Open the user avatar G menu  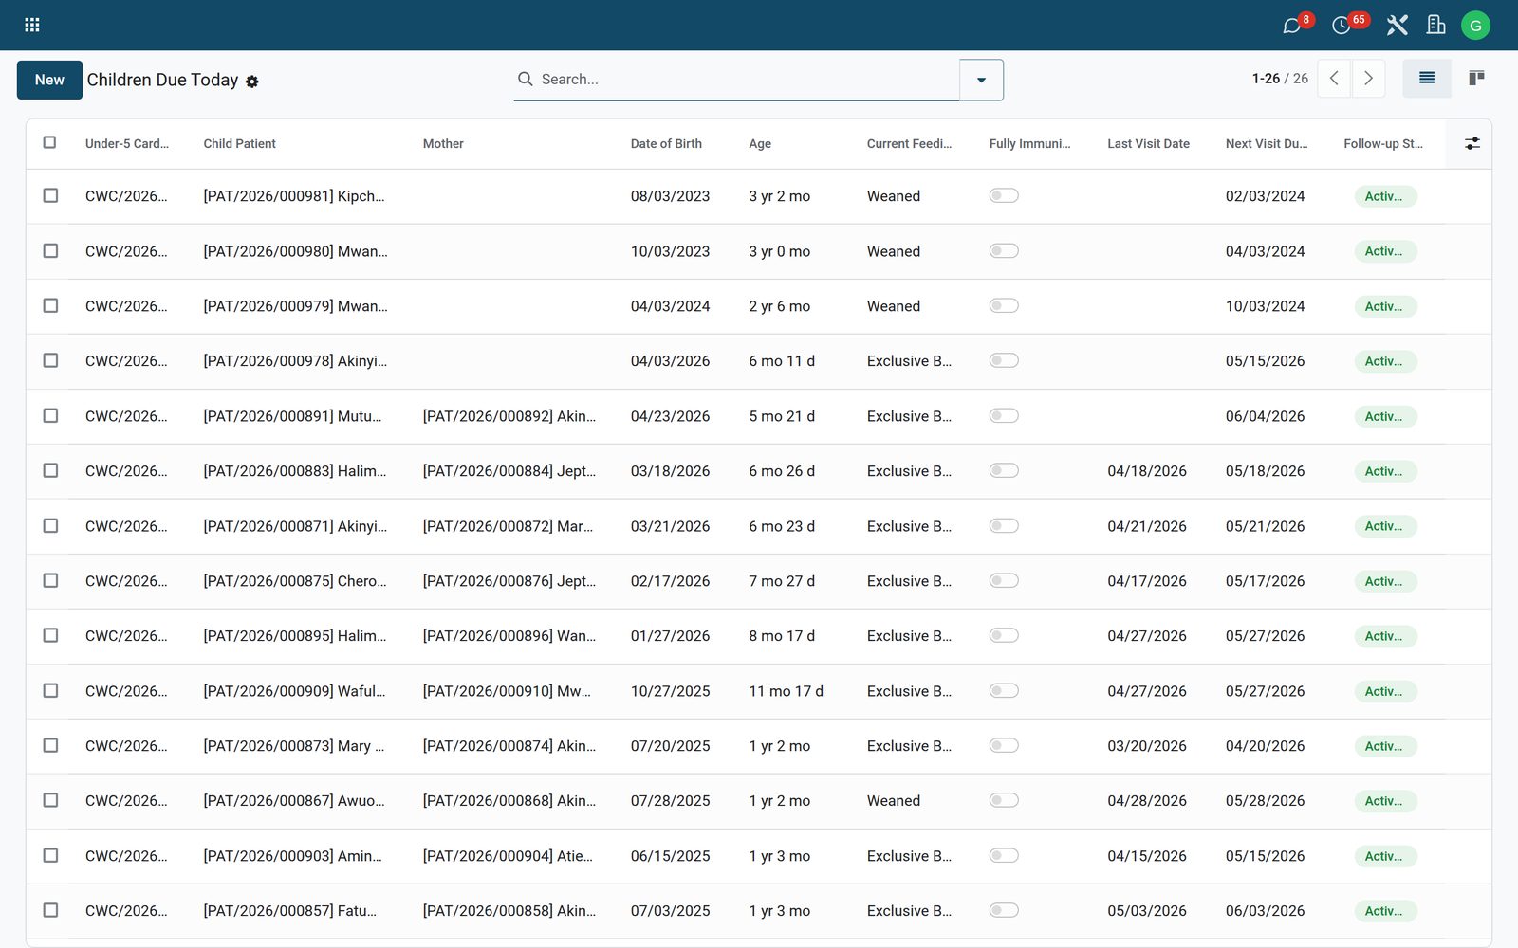click(1475, 26)
